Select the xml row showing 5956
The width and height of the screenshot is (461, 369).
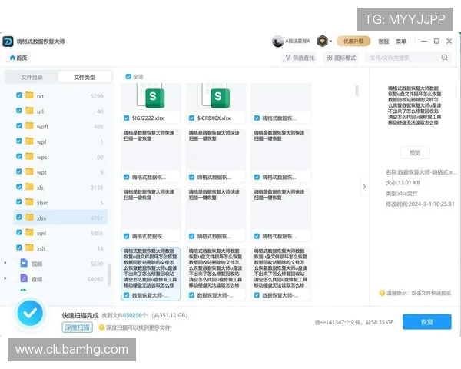[60, 233]
